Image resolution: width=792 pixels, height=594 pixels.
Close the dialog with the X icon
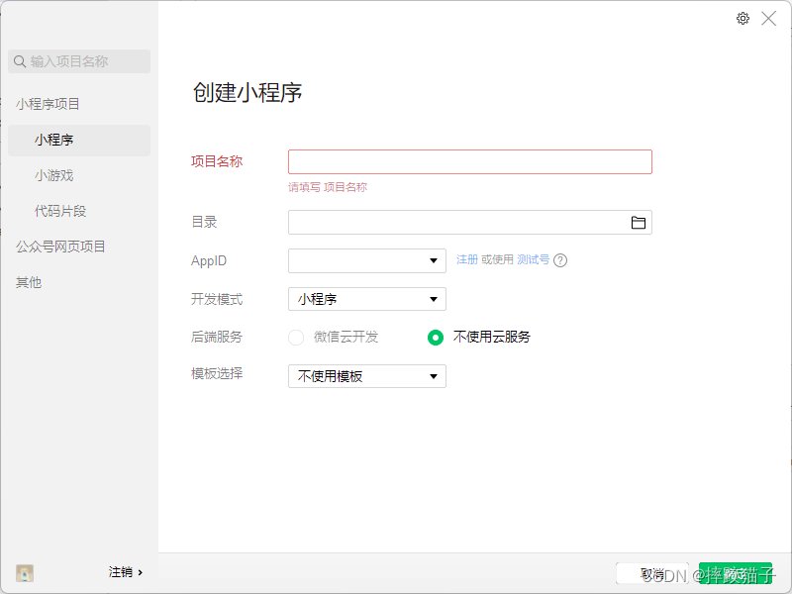[x=769, y=18]
